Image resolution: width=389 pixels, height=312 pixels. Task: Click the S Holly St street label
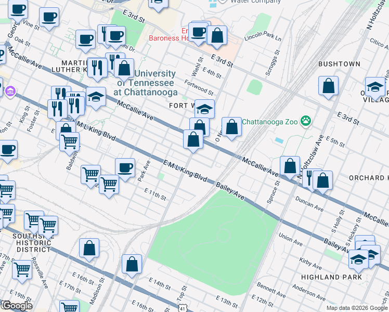coord(338,222)
